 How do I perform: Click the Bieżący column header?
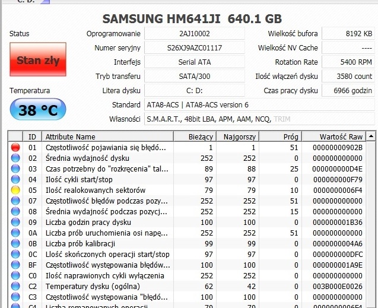click(195, 136)
